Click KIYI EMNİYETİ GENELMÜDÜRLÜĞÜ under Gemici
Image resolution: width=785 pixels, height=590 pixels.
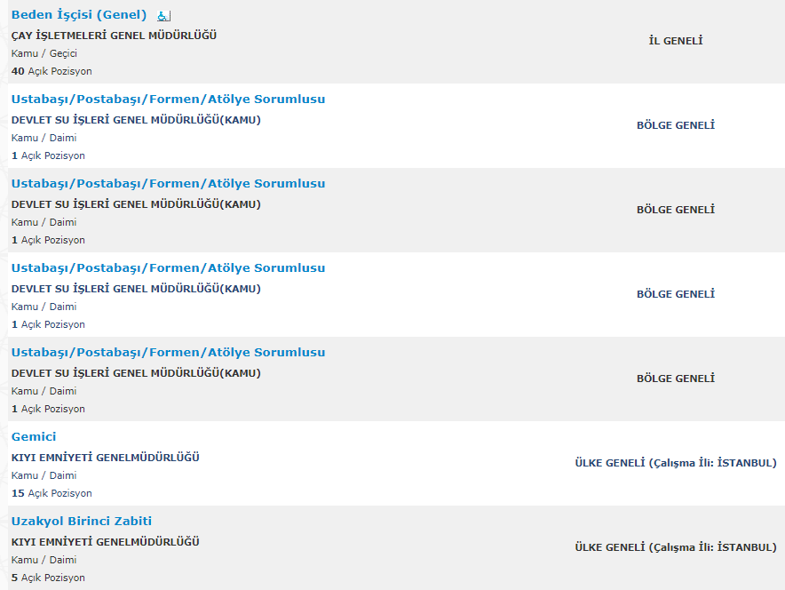click(106, 458)
